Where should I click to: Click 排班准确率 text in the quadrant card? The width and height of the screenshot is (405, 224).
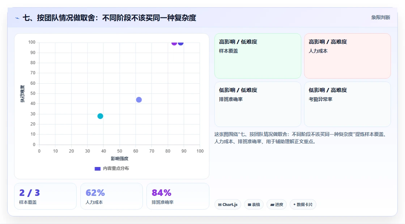point(231,99)
